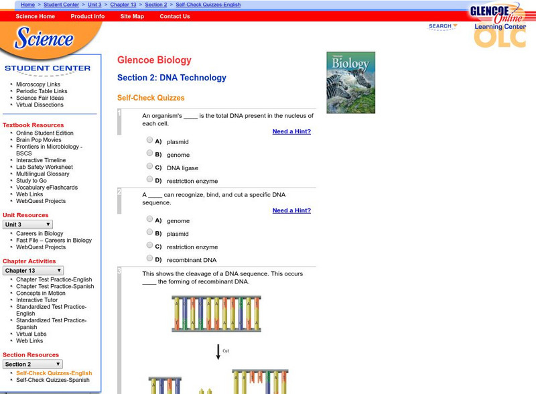
Task: Select answer B genome for question 1
Action: (149, 153)
